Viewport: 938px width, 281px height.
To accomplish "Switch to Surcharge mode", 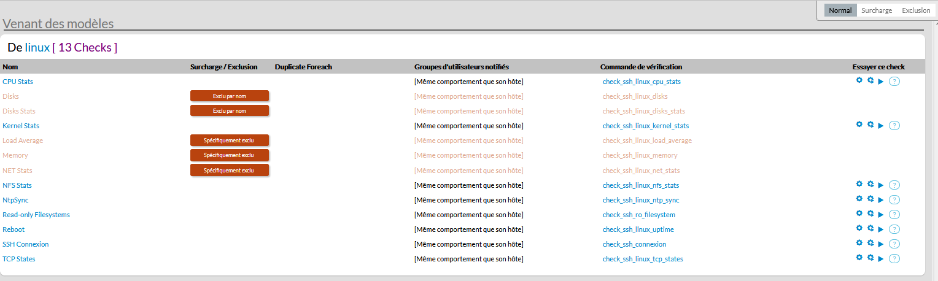I will point(877,10).
